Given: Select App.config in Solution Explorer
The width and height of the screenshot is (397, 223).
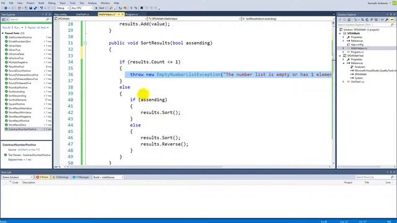Looking at the screenshot, I should point(357,45).
